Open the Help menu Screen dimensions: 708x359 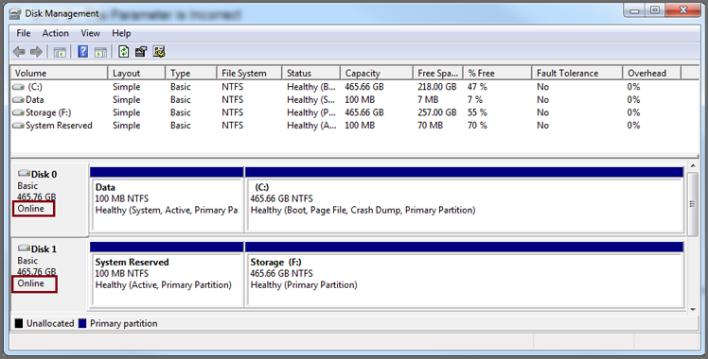pyautogui.click(x=121, y=33)
